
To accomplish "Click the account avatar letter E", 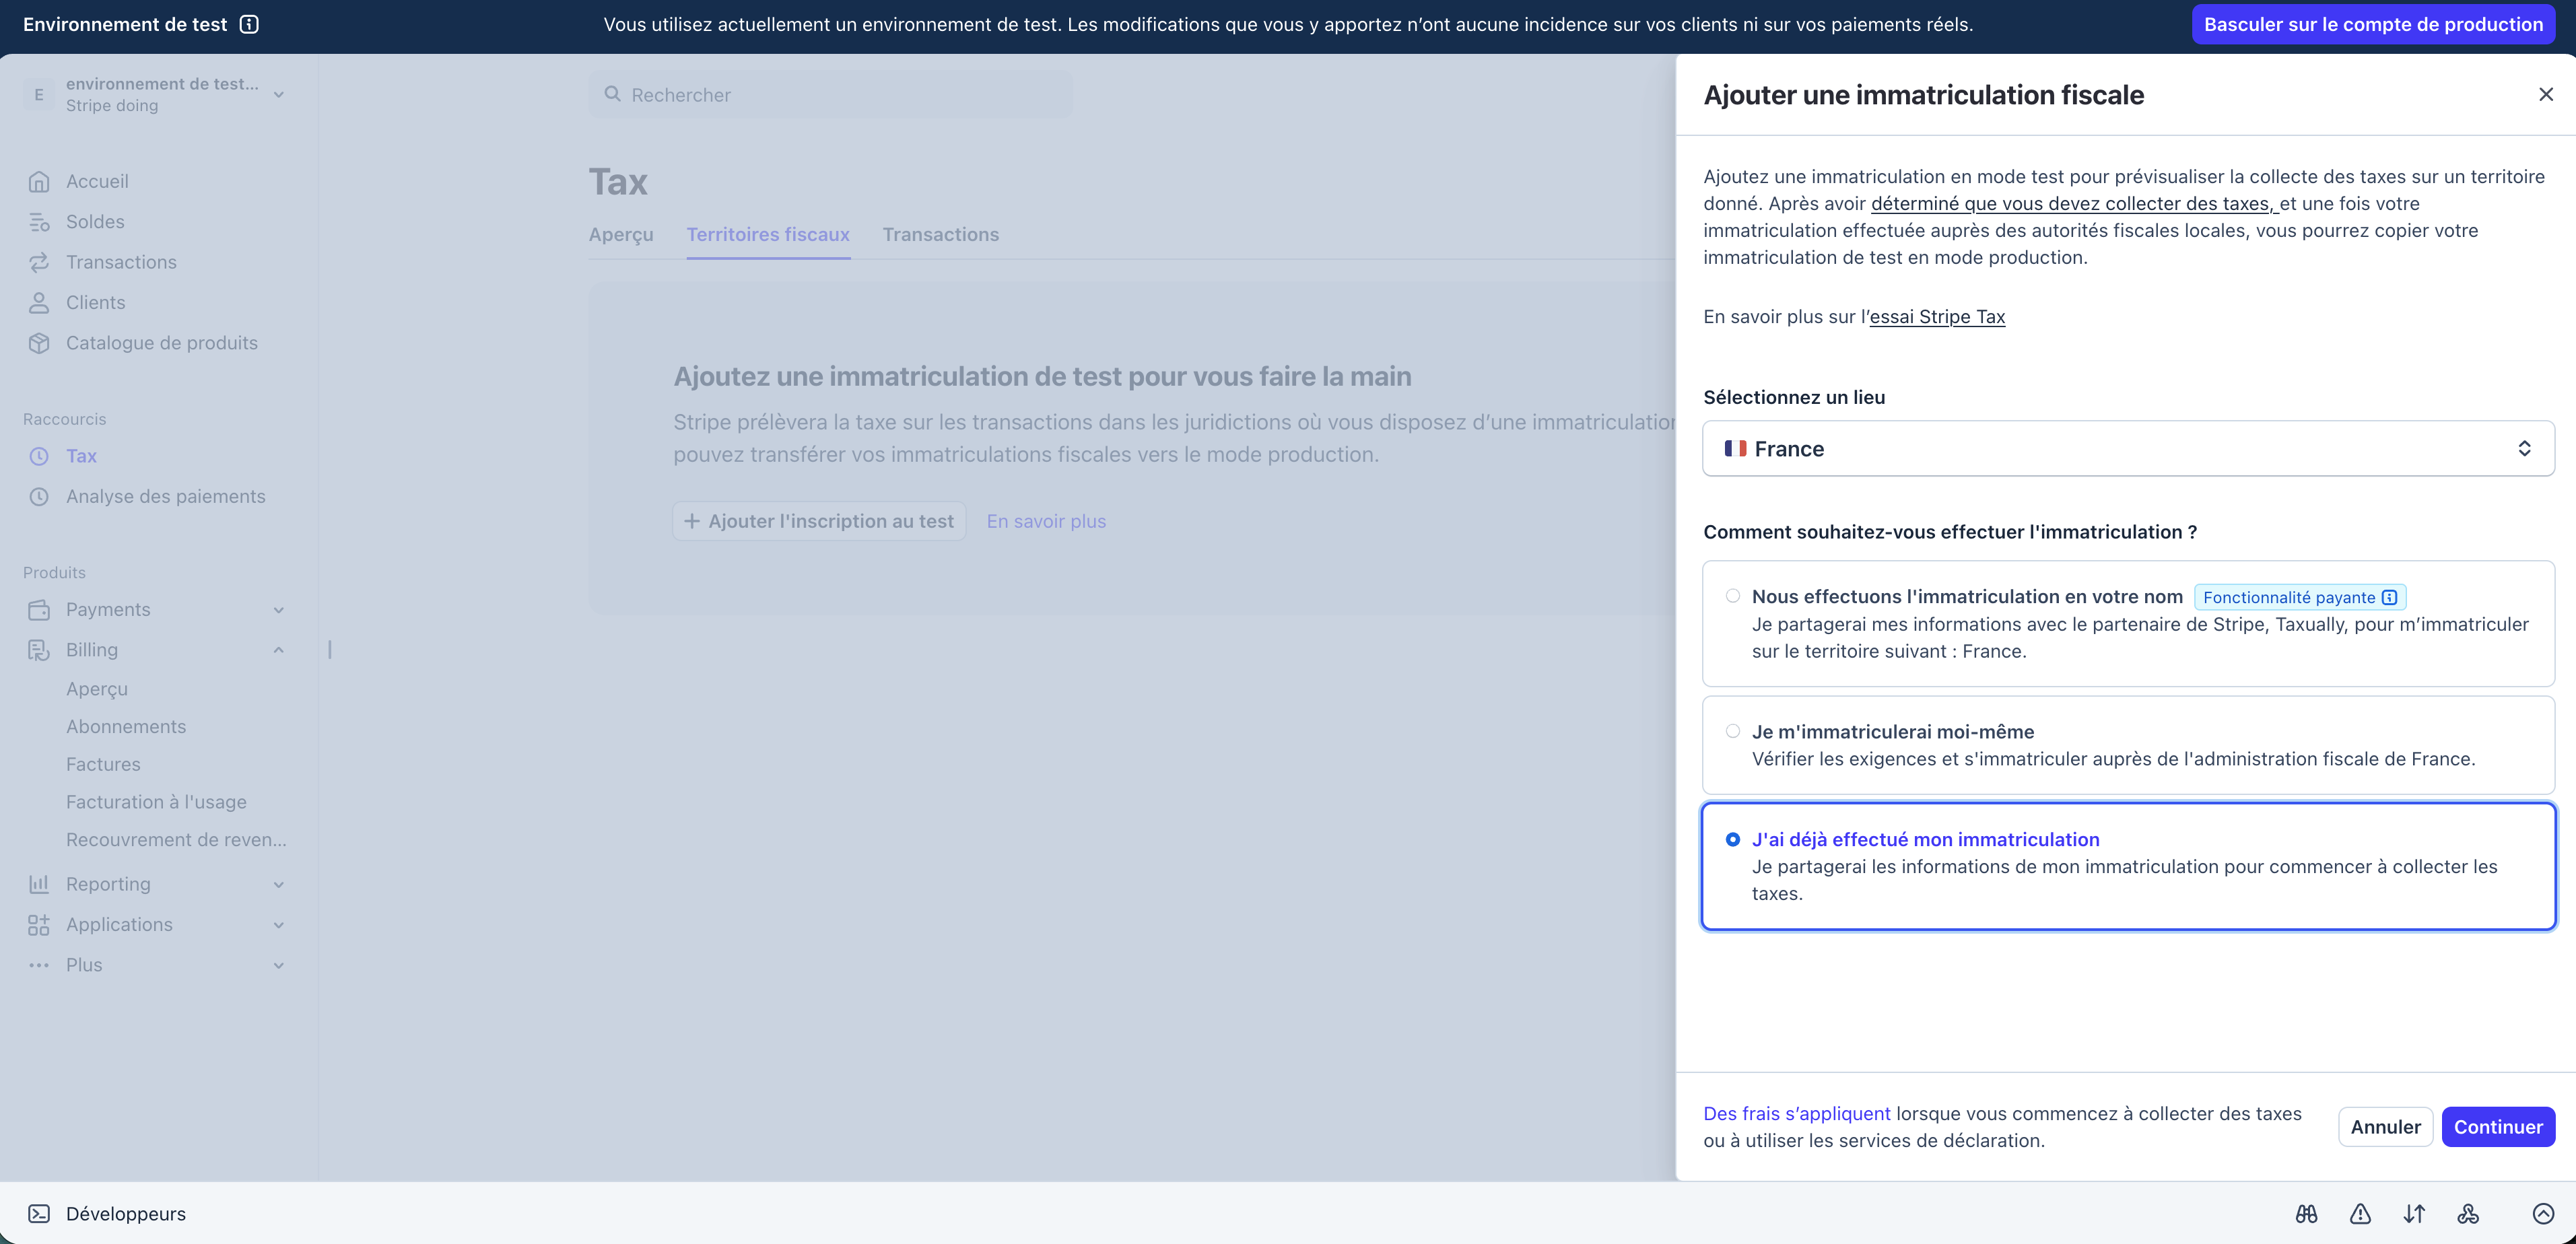I will coord(39,94).
